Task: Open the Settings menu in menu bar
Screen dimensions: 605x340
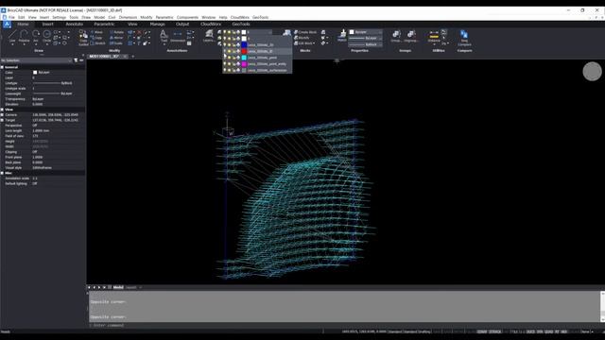Action: tap(59, 17)
